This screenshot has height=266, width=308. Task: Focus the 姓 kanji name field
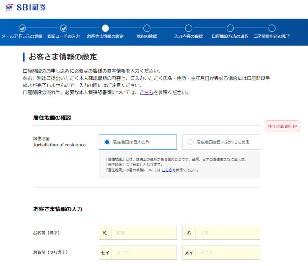click(138, 233)
